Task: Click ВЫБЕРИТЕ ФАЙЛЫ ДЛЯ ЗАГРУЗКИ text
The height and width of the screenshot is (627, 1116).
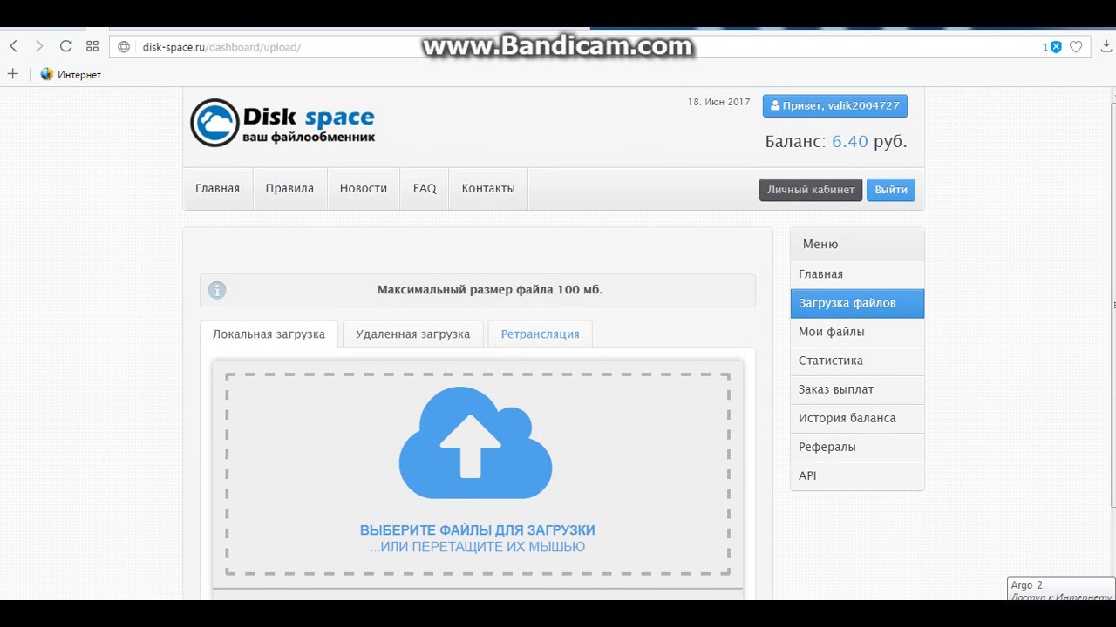Action: tap(478, 529)
